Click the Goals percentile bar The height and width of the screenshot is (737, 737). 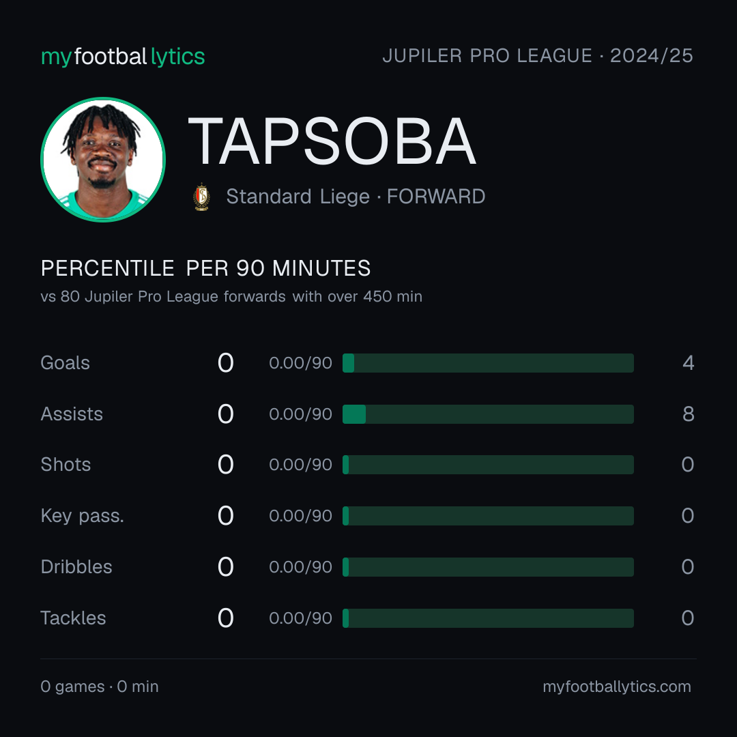pos(488,363)
